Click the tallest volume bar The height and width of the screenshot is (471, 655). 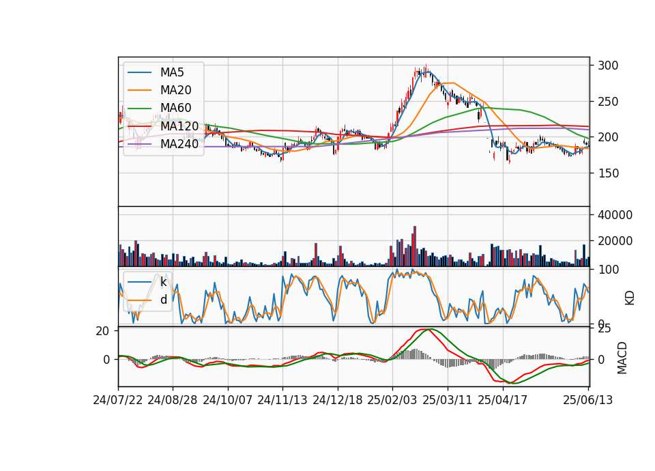point(415,246)
